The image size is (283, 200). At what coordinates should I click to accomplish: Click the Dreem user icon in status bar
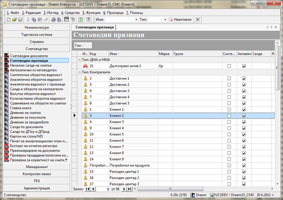point(193,195)
